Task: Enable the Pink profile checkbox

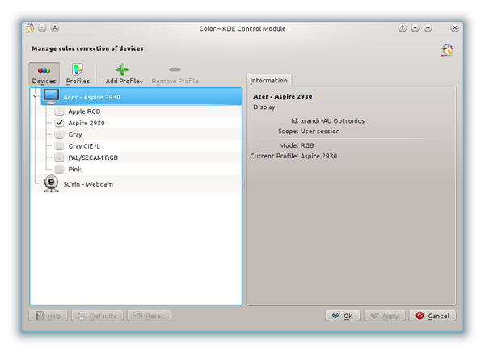Action: click(59, 169)
